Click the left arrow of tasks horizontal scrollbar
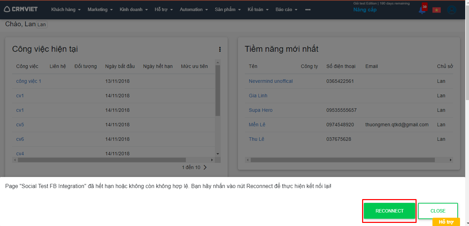The height and width of the screenshot is (226, 469). coord(15,160)
